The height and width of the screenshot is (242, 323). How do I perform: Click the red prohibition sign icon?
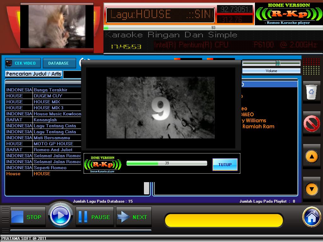(311, 123)
